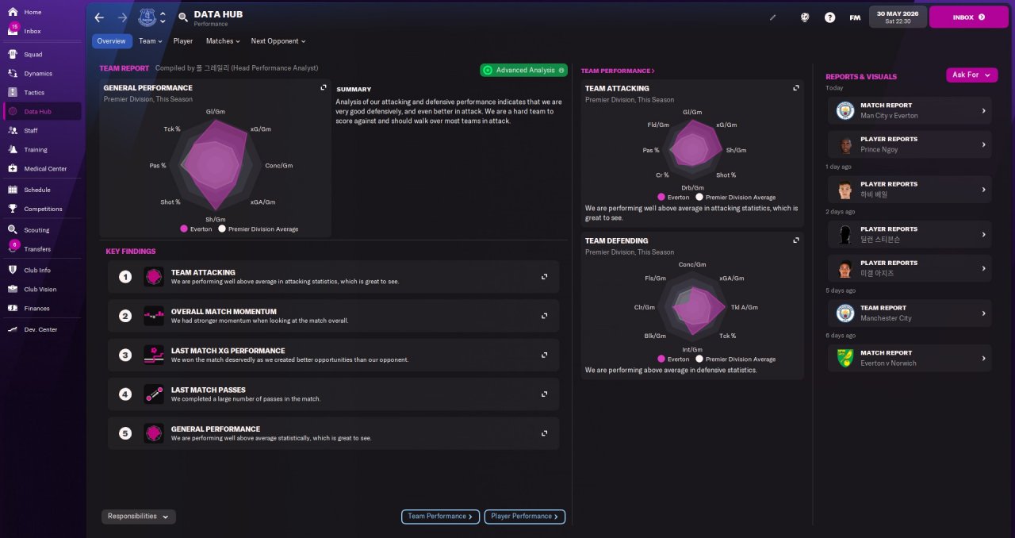Go back with left arrow

(99, 17)
